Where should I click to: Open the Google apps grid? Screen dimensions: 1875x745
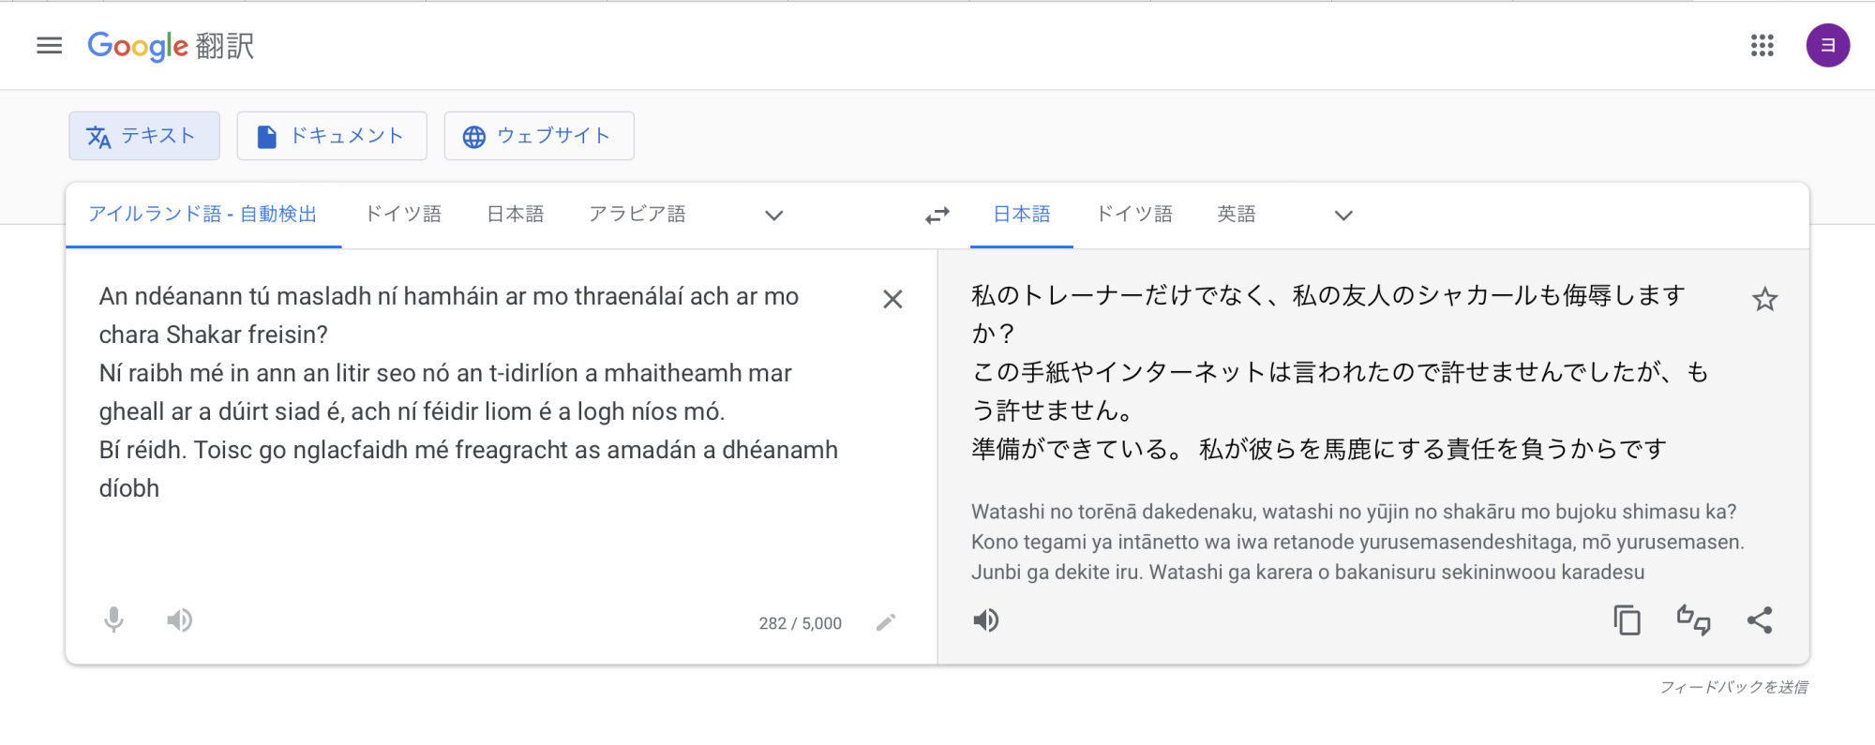(1762, 46)
